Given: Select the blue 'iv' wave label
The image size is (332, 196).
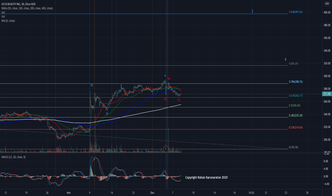Looking at the screenshot, I should (107, 114).
